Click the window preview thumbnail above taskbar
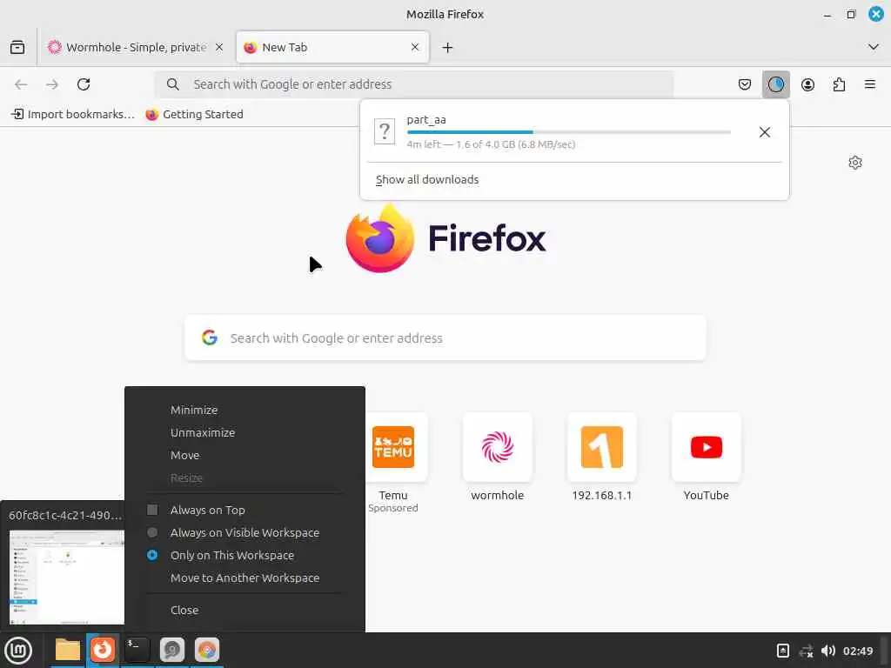 point(66,578)
